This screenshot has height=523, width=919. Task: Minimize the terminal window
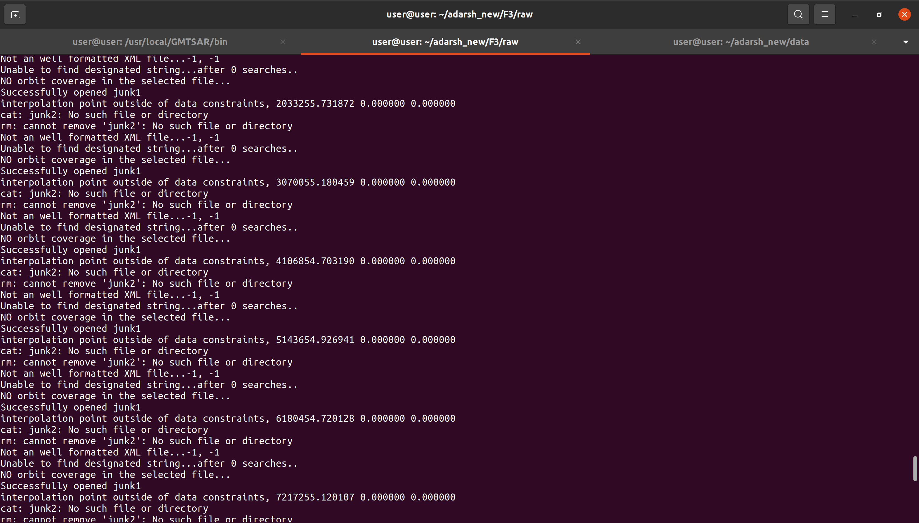[x=854, y=14]
